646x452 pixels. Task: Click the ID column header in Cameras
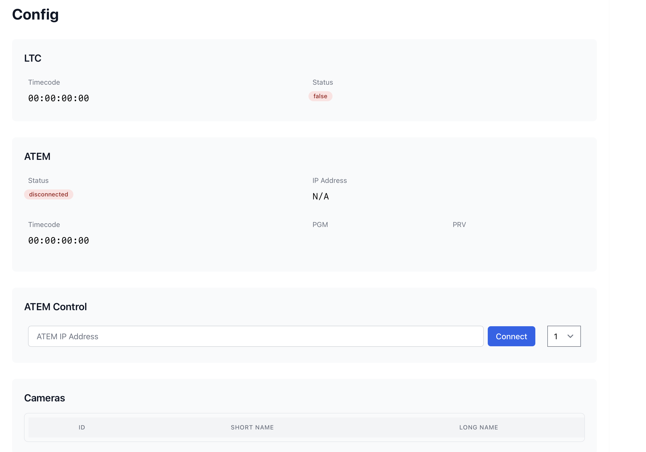82,427
